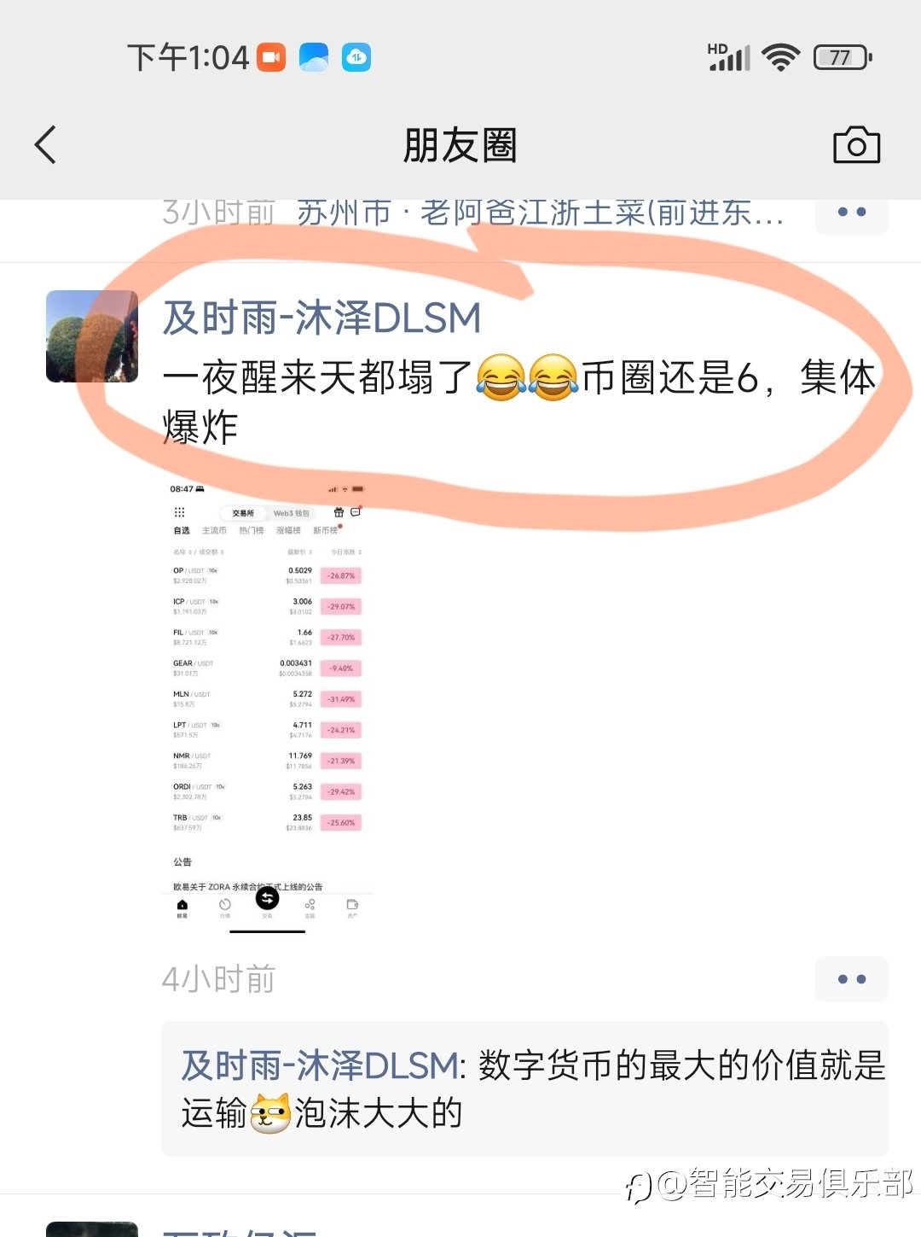Tap the orange screen recorder status icon

(271, 57)
